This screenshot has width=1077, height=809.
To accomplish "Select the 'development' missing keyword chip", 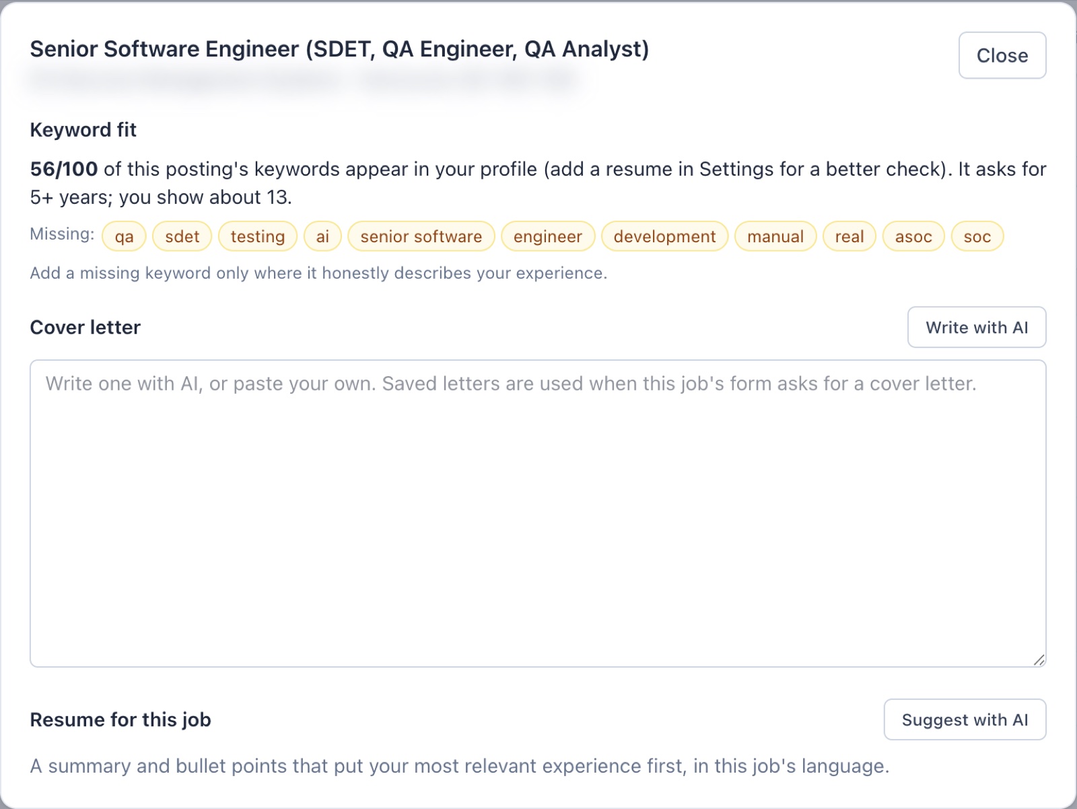I will point(664,236).
